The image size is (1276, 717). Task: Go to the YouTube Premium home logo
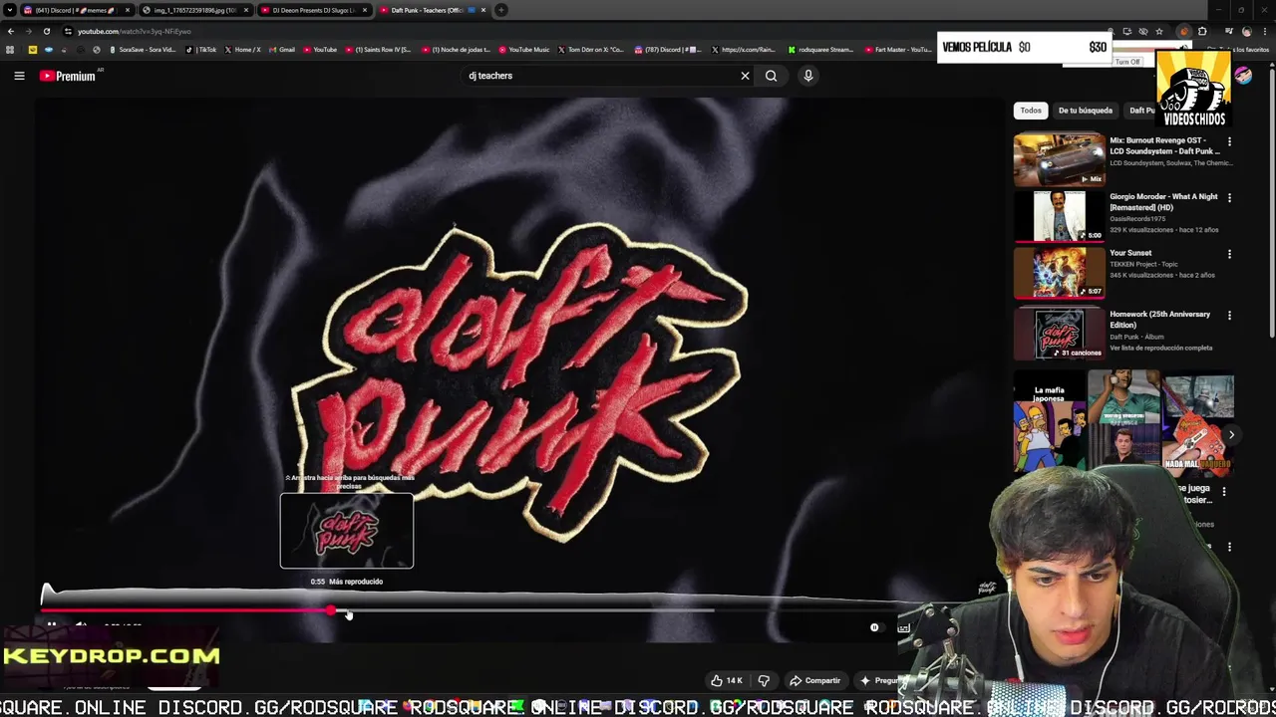click(x=68, y=76)
